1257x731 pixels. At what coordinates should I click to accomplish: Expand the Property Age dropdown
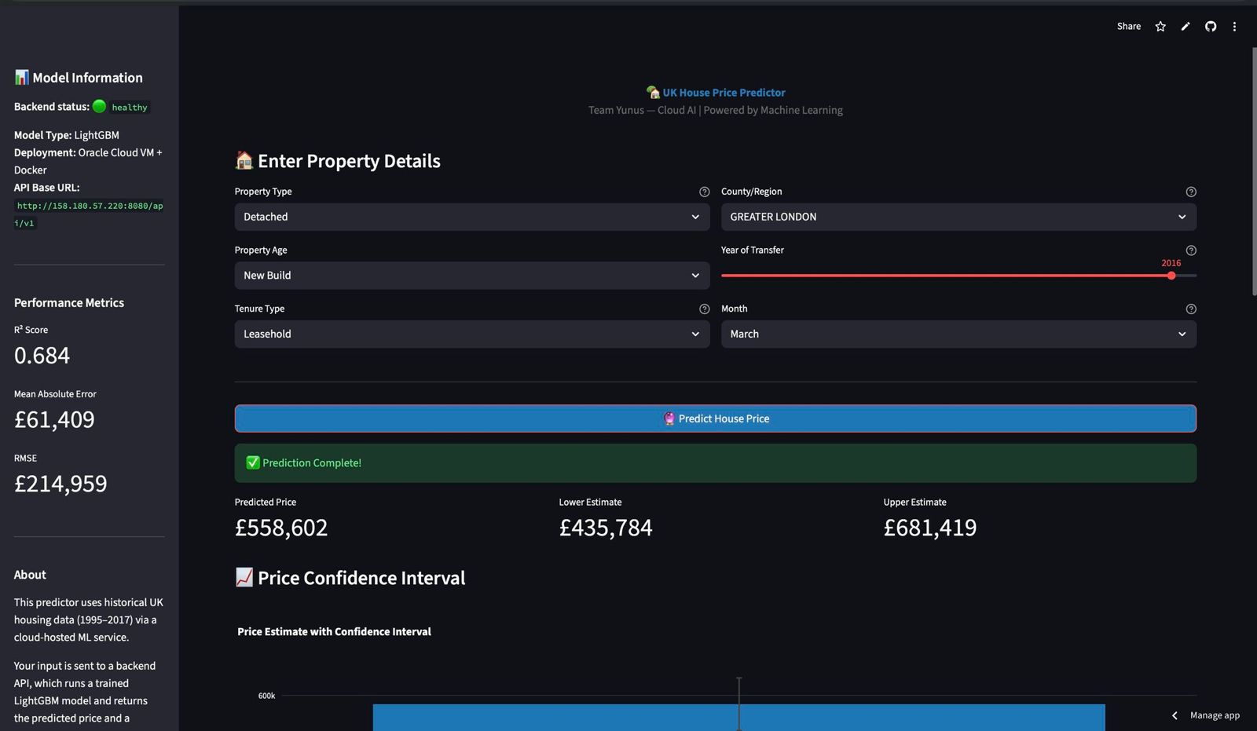pyautogui.click(x=472, y=276)
